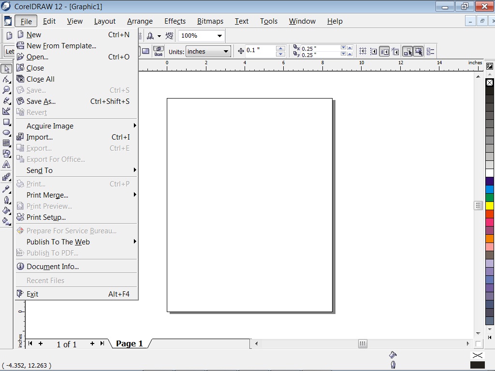Screen dimensions: 495x371
Task: Switch to Page 1 tab
Action: (x=130, y=343)
